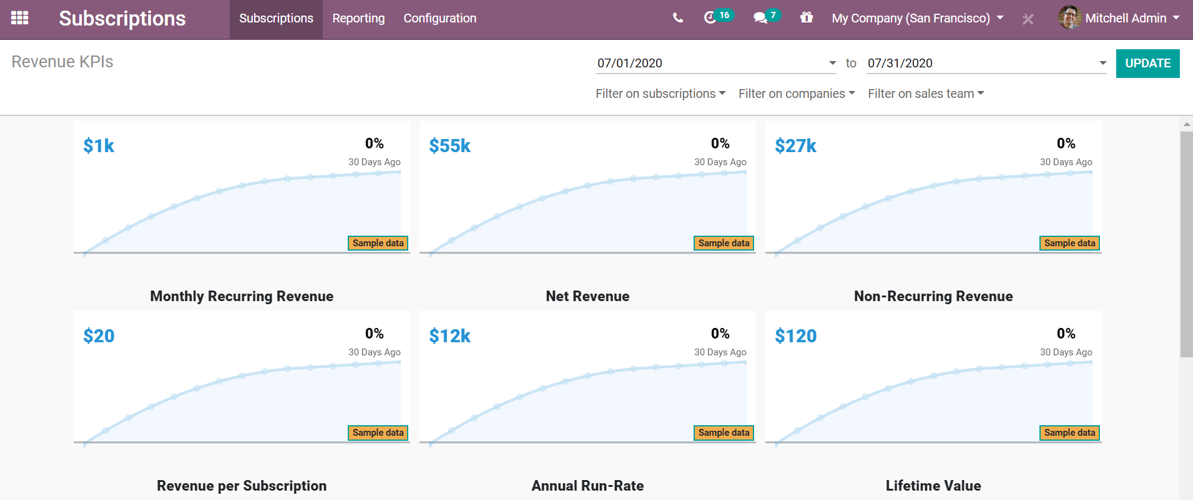Click the phone call icon

[678, 18]
